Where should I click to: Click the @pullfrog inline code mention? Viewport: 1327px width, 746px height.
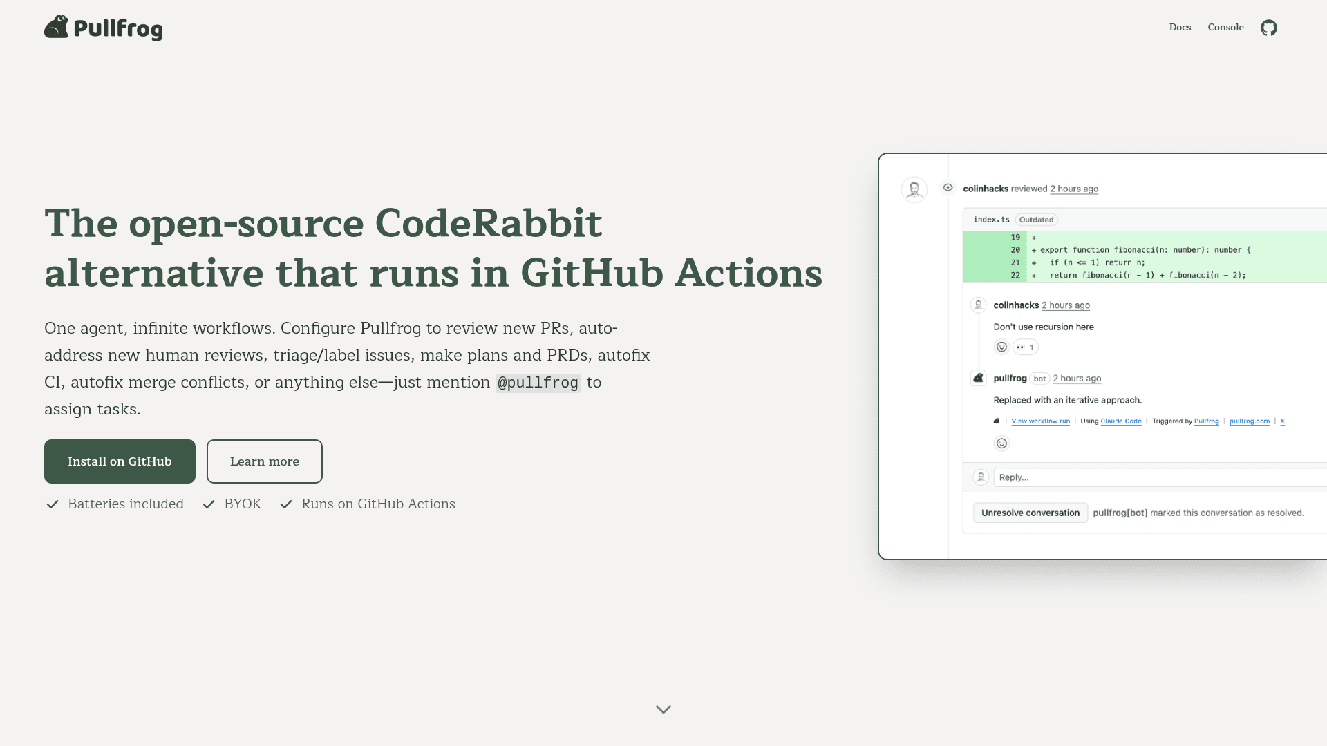point(538,383)
